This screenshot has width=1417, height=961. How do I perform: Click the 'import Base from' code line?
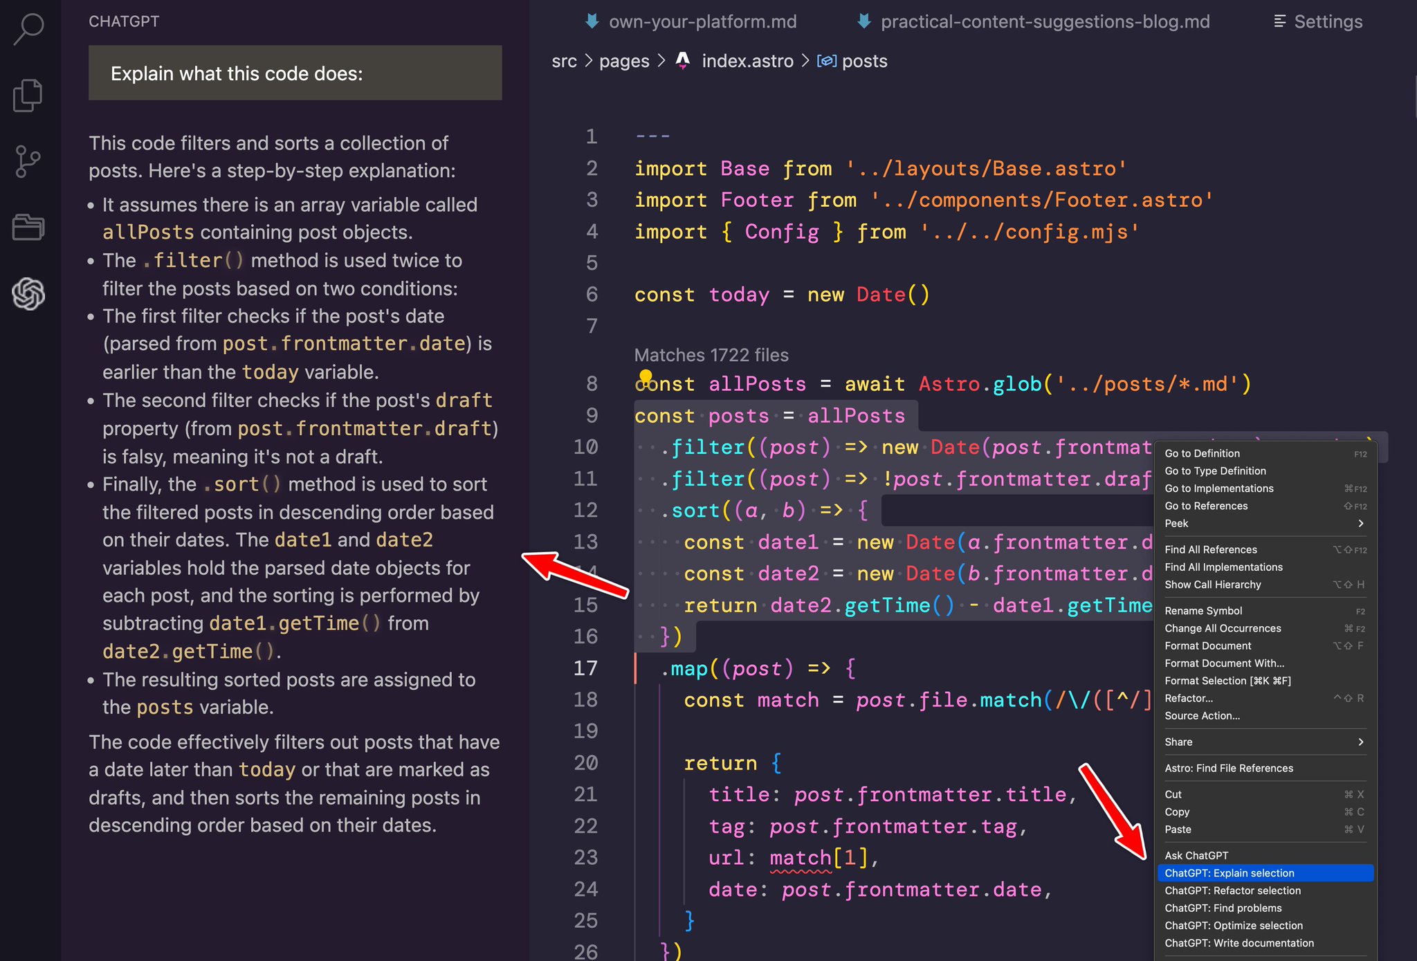click(881, 169)
